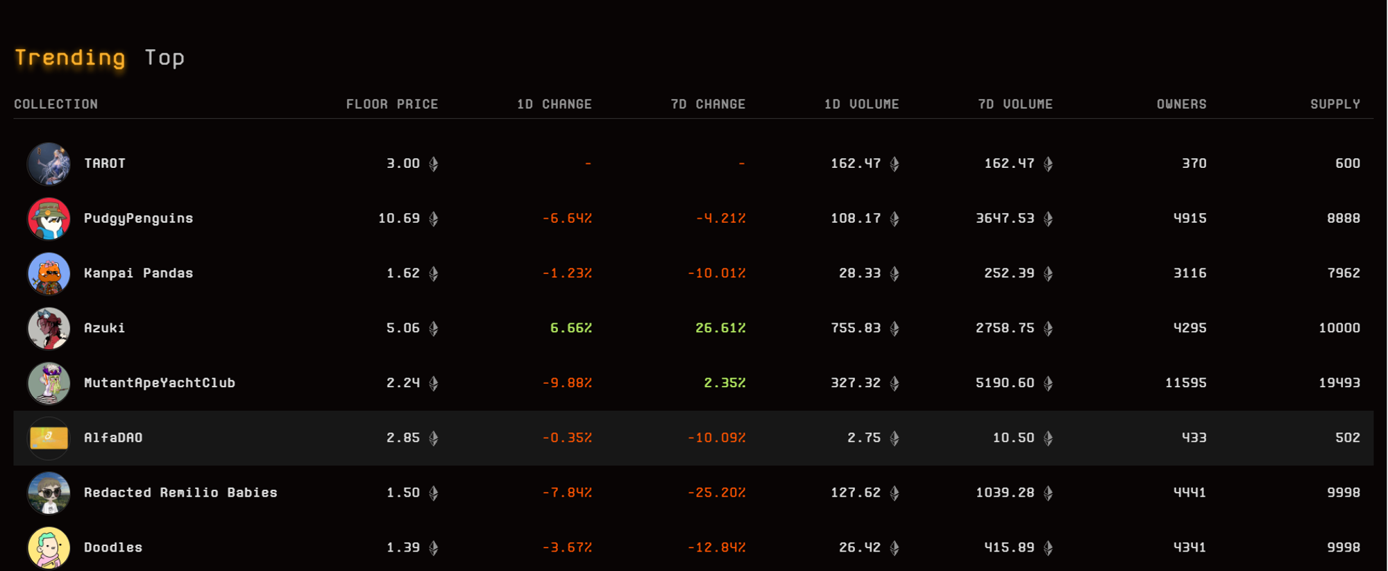Image resolution: width=1388 pixels, height=571 pixels.
Task: Sort by 7D Volume column header
Action: [1015, 104]
